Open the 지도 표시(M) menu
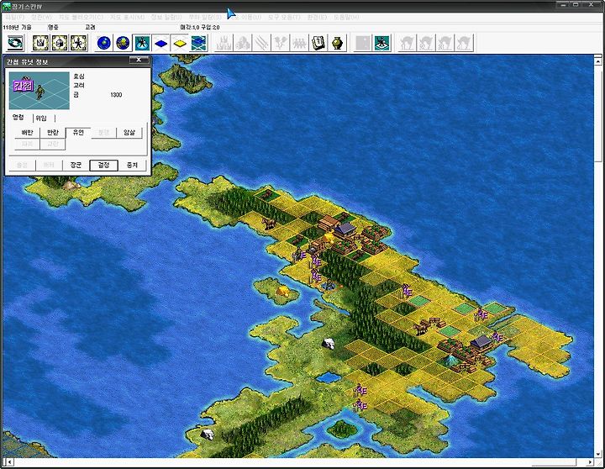 127,18
